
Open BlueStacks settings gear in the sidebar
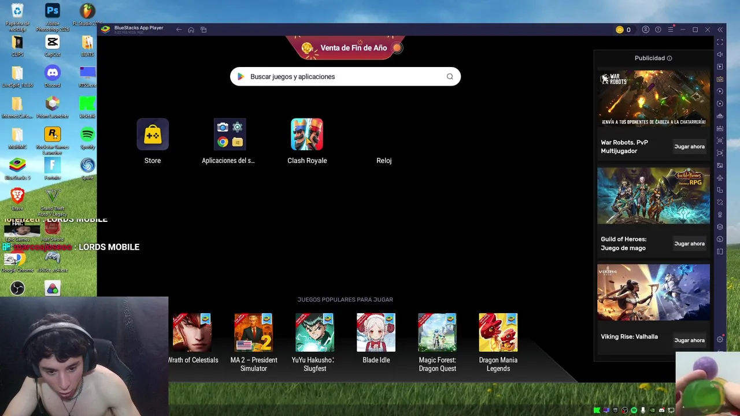(x=720, y=340)
